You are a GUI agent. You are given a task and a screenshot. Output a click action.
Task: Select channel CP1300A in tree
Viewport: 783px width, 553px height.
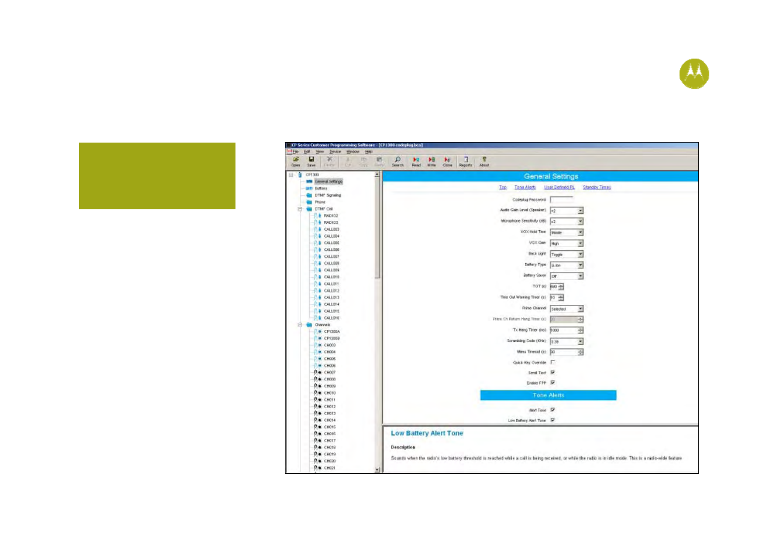point(332,332)
